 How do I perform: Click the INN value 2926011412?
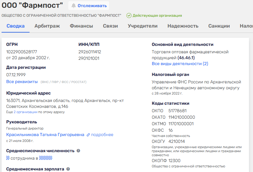click(90, 52)
